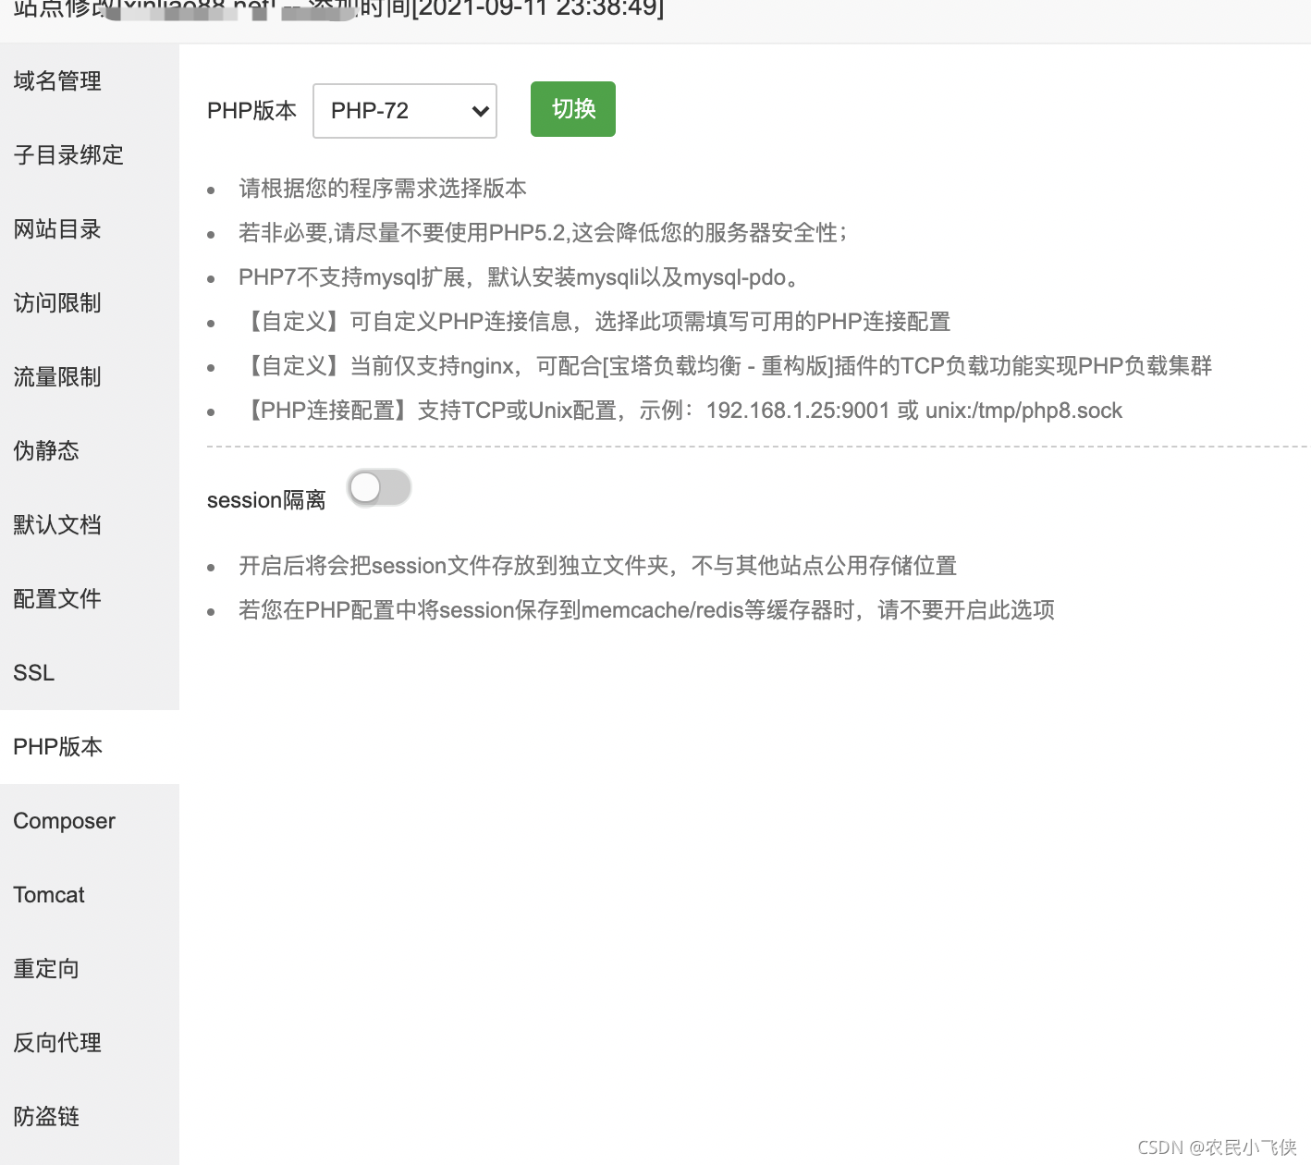
Task: Select 伪静态 in the left panel
Action: point(45,451)
